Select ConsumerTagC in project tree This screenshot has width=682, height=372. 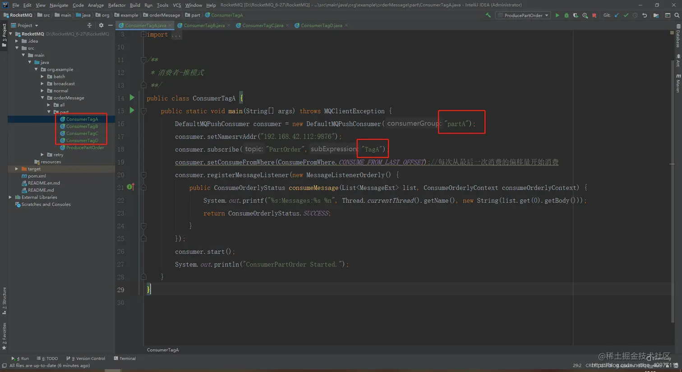click(82, 133)
